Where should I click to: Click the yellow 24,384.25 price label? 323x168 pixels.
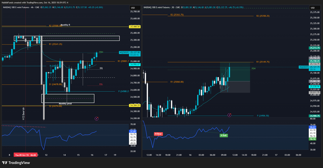[x=135, y=105]
